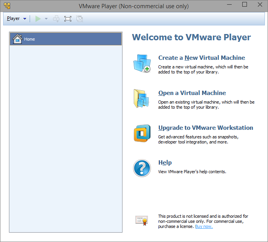Click the blue question mark Help icon
The height and width of the screenshot is (242, 268).
tap(142, 168)
